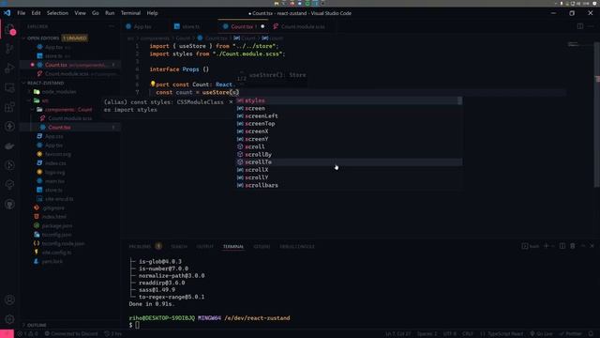
Task: Open the Accounts icon in the activity bar
Action: (x=10, y=300)
